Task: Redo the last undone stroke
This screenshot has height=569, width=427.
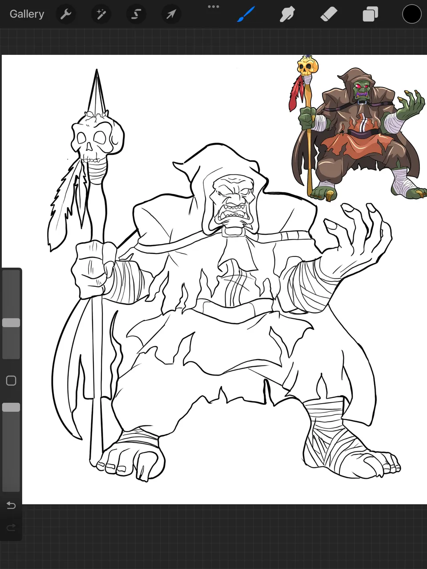Action: 11,528
